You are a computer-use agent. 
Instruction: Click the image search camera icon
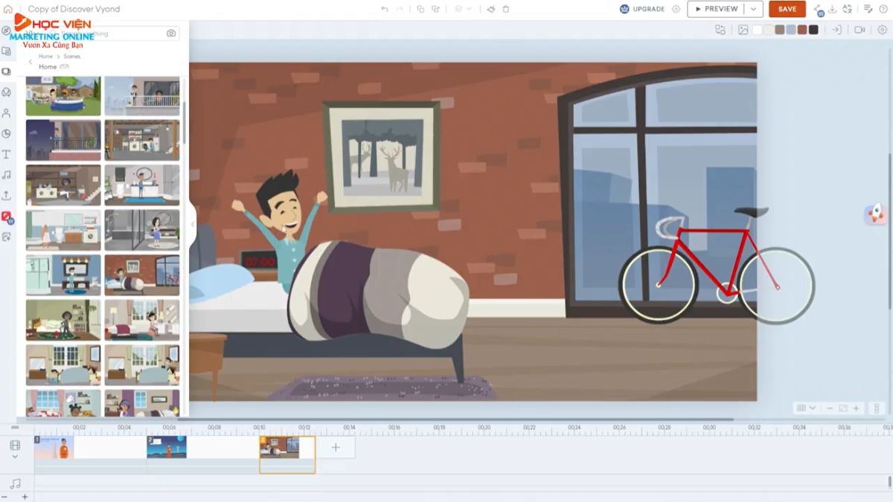(x=171, y=33)
